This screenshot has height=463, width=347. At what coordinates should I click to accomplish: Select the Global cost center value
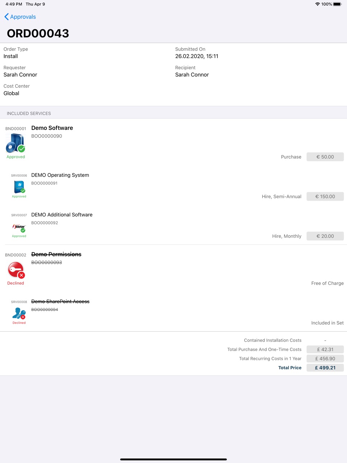[11, 93]
